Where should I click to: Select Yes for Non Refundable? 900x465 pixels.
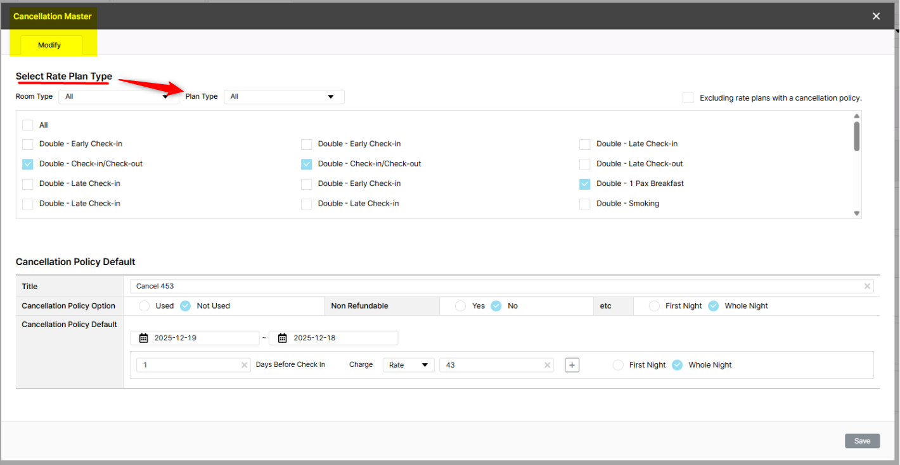click(461, 306)
